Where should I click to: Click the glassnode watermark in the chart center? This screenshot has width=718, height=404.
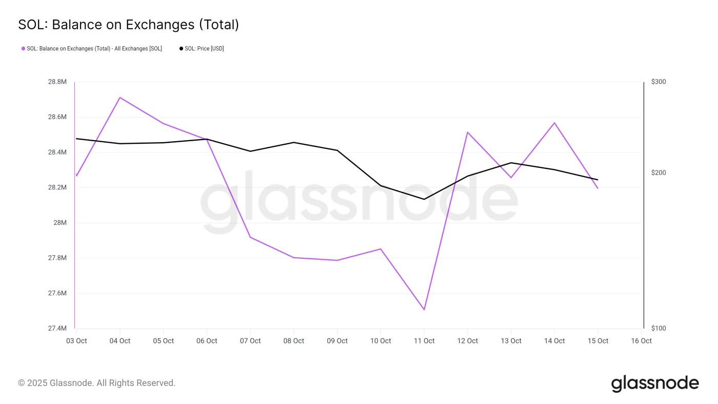[359, 201]
